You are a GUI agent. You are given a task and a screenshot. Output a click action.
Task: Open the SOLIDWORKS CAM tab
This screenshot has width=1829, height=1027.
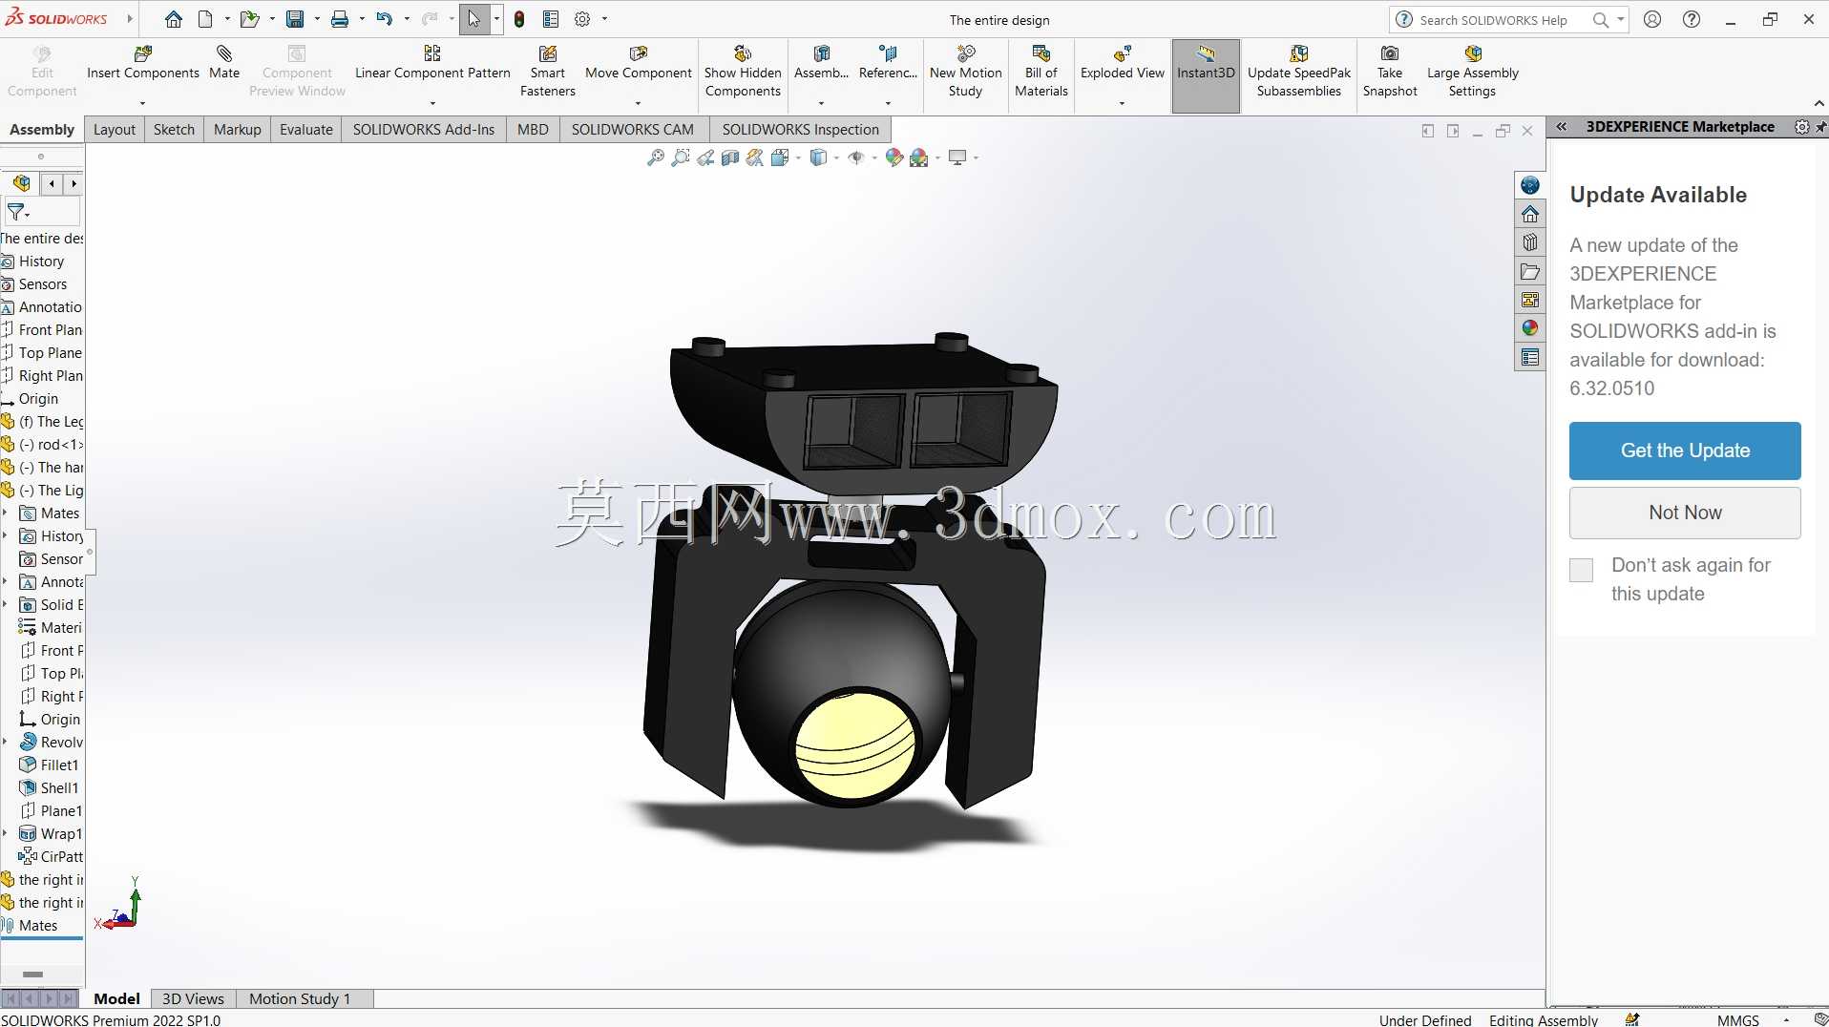633,129
